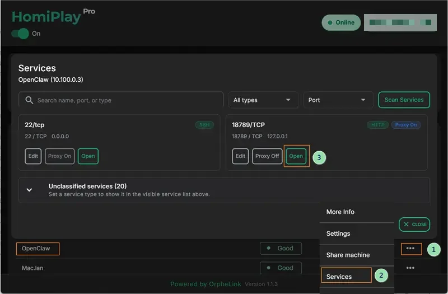Edit the 18789/TCP service
448x294 pixels.
(240, 156)
